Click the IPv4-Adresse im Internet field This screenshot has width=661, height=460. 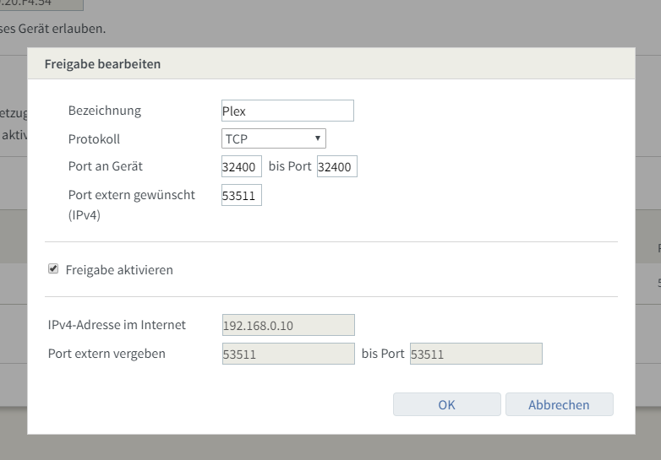tap(287, 325)
